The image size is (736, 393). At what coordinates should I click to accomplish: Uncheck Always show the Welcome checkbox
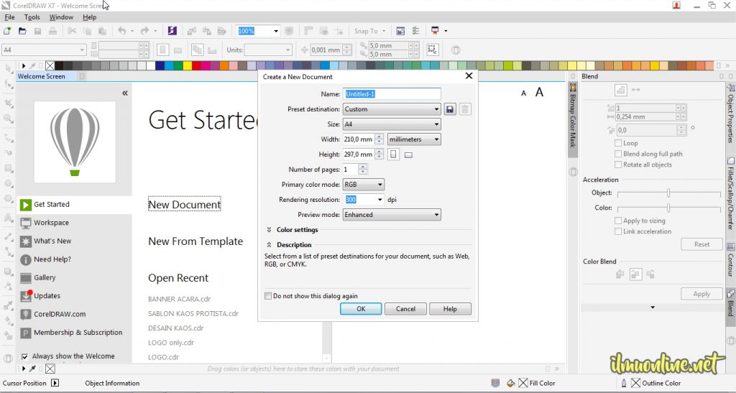tap(25, 356)
